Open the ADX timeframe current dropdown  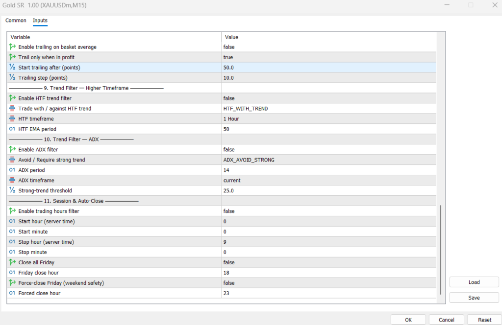click(x=329, y=180)
